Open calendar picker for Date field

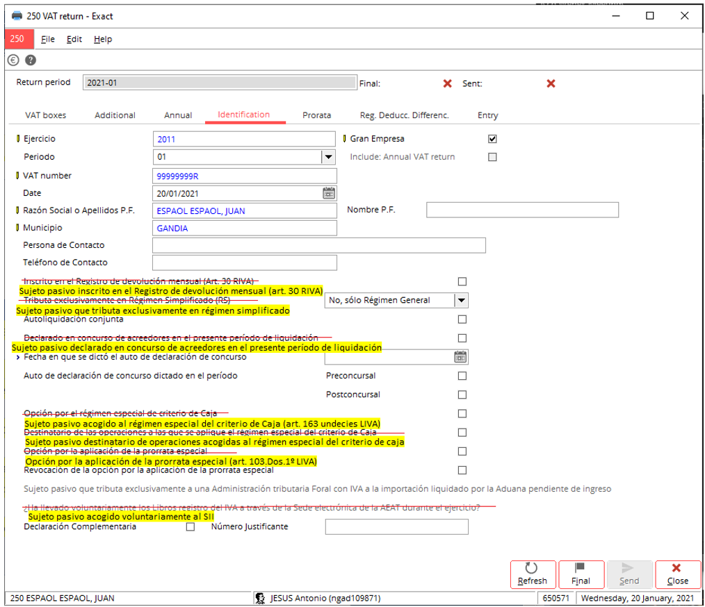pos(329,194)
